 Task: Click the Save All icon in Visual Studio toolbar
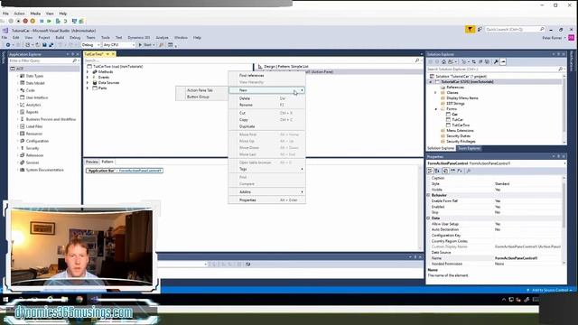[x=51, y=45]
